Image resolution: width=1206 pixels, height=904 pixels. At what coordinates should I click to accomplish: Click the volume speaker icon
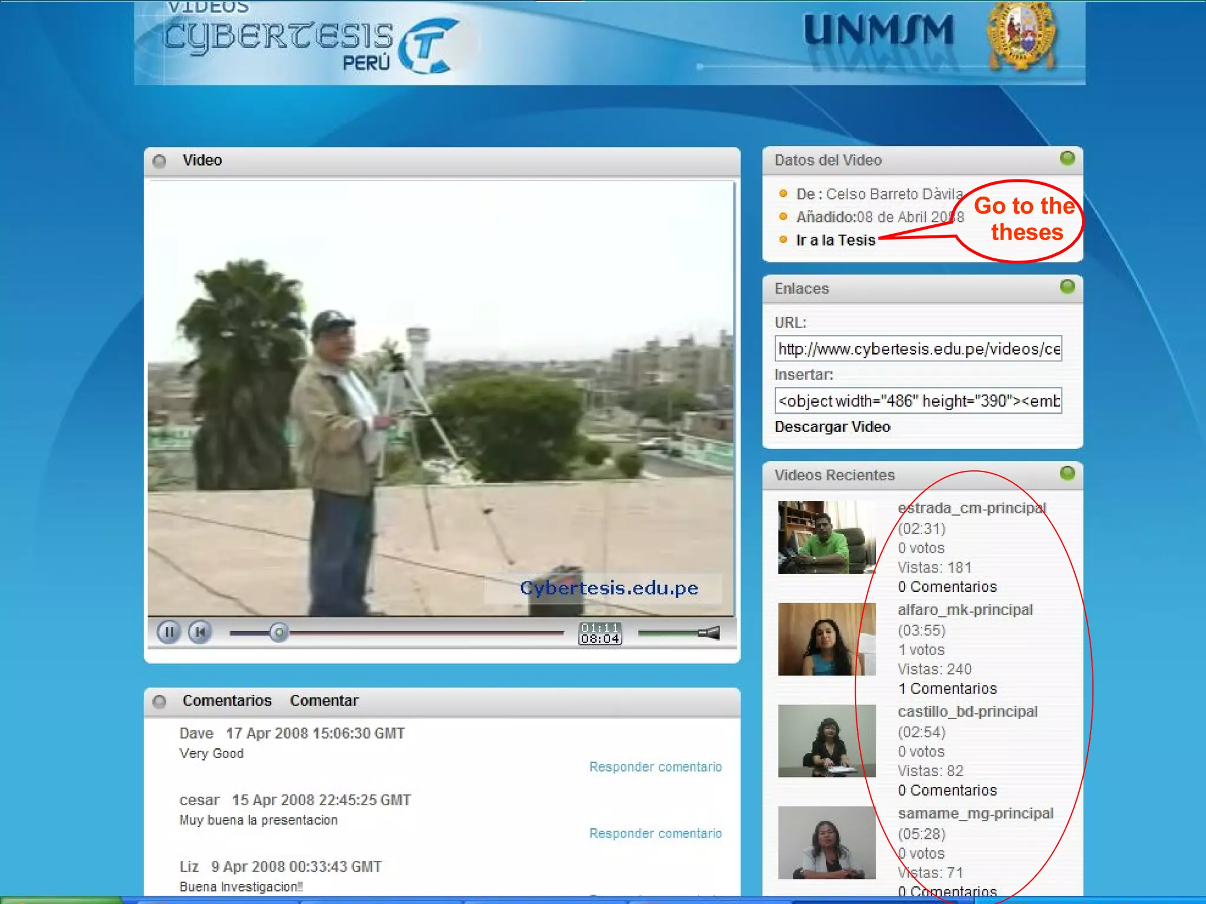click(x=710, y=633)
